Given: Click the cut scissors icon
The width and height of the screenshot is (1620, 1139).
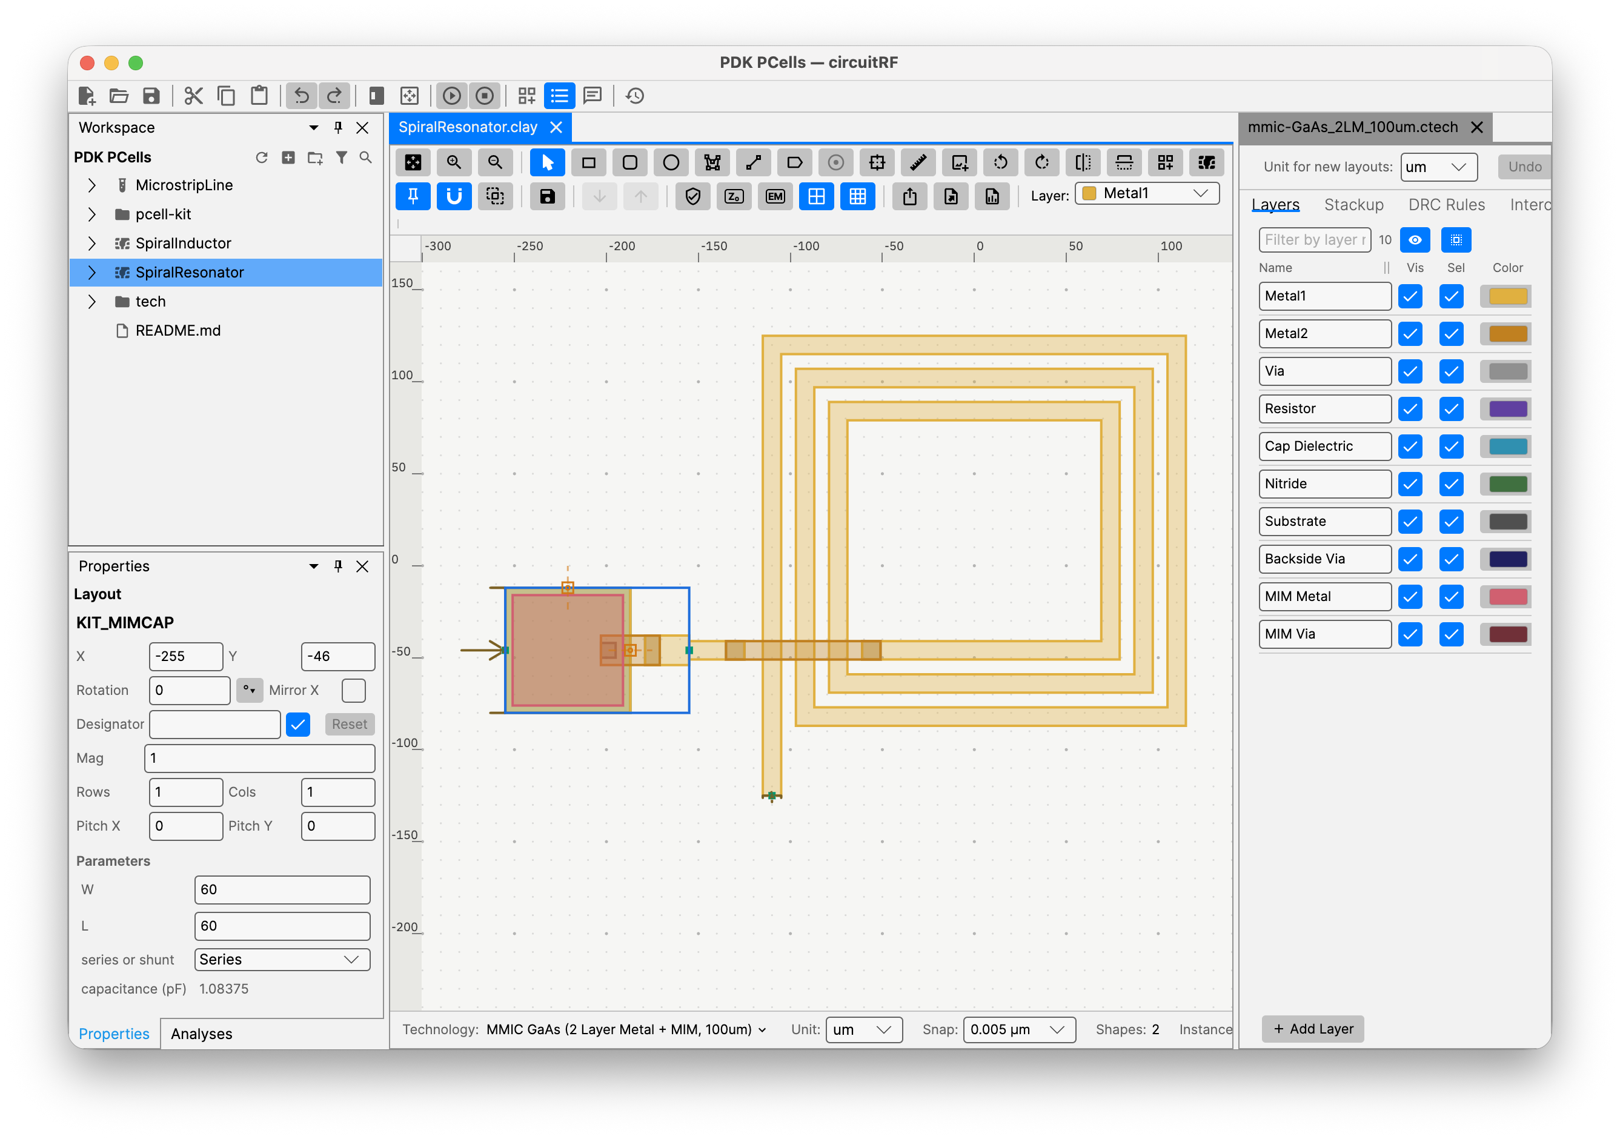Looking at the screenshot, I should click(x=193, y=96).
